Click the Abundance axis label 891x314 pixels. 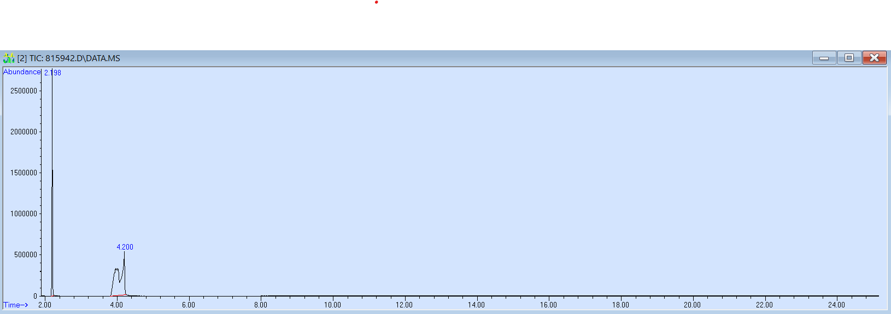click(22, 72)
